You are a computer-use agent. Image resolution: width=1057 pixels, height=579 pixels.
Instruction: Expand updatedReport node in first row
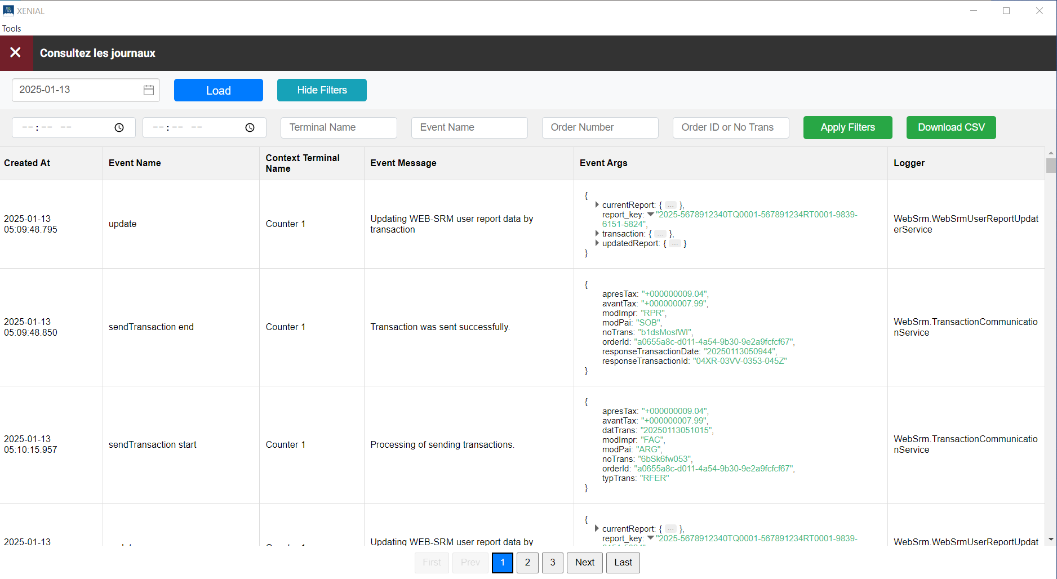click(x=597, y=243)
